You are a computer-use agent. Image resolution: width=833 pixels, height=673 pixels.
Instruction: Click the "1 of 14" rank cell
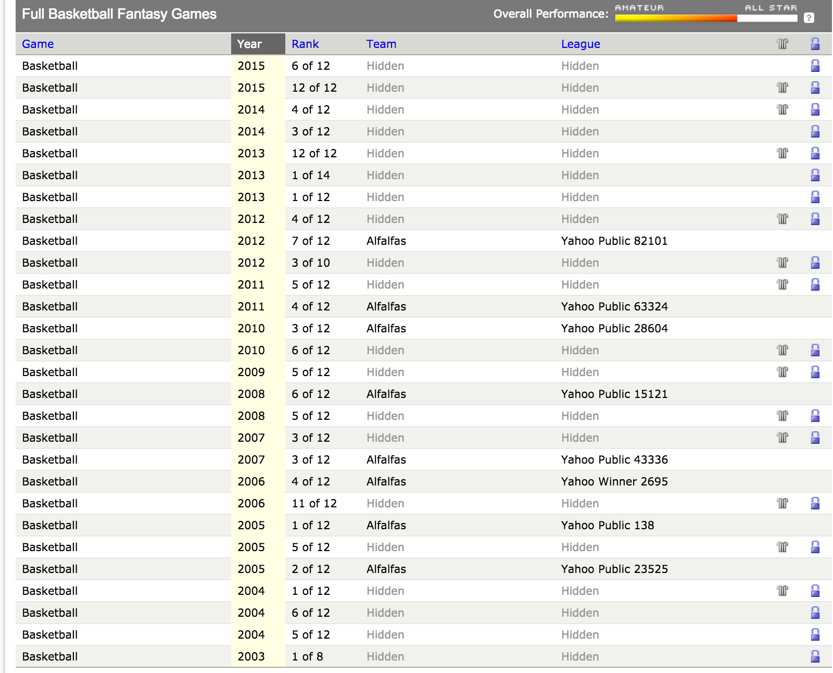(311, 175)
